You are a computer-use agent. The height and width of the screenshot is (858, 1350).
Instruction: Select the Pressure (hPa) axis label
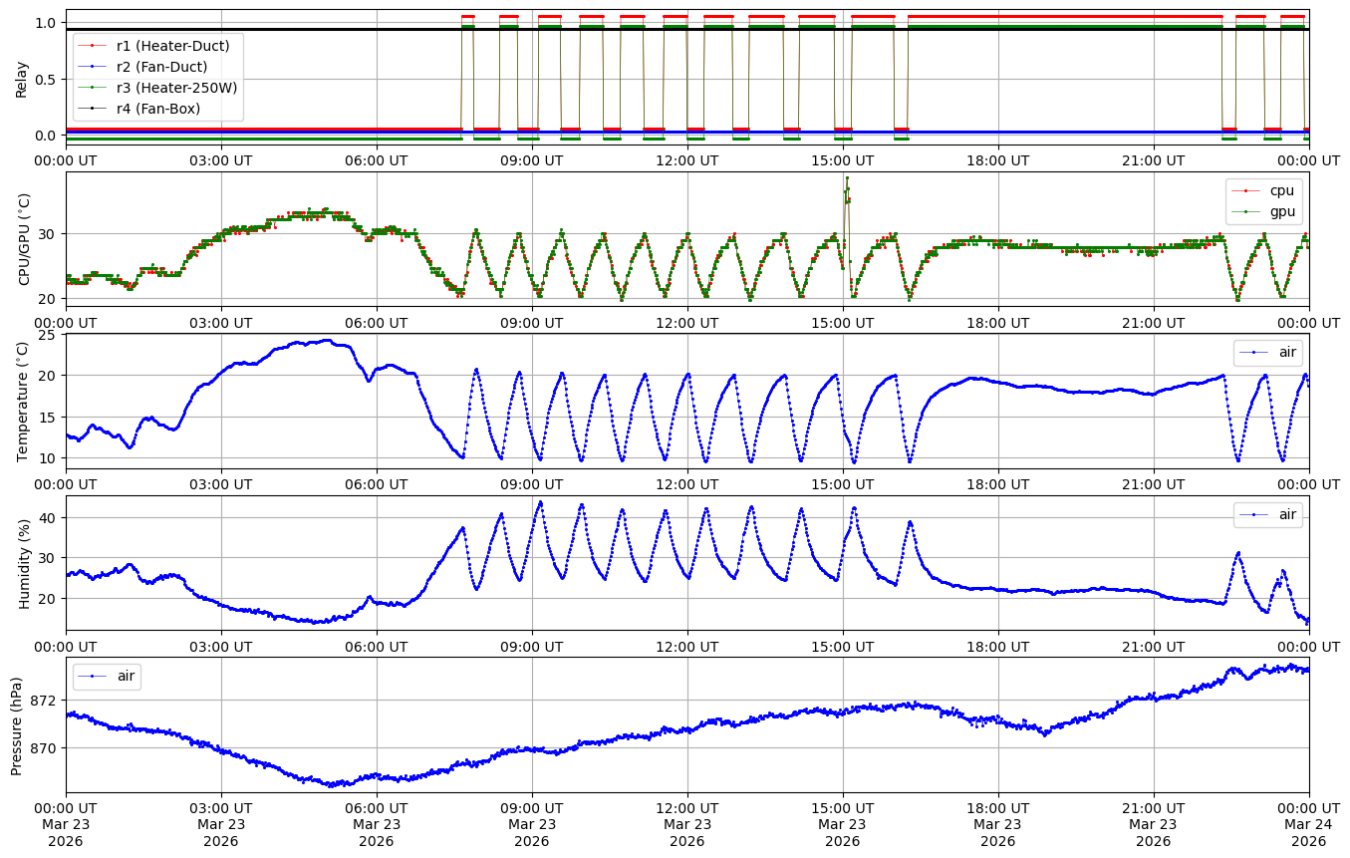pyautogui.click(x=16, y=725)
